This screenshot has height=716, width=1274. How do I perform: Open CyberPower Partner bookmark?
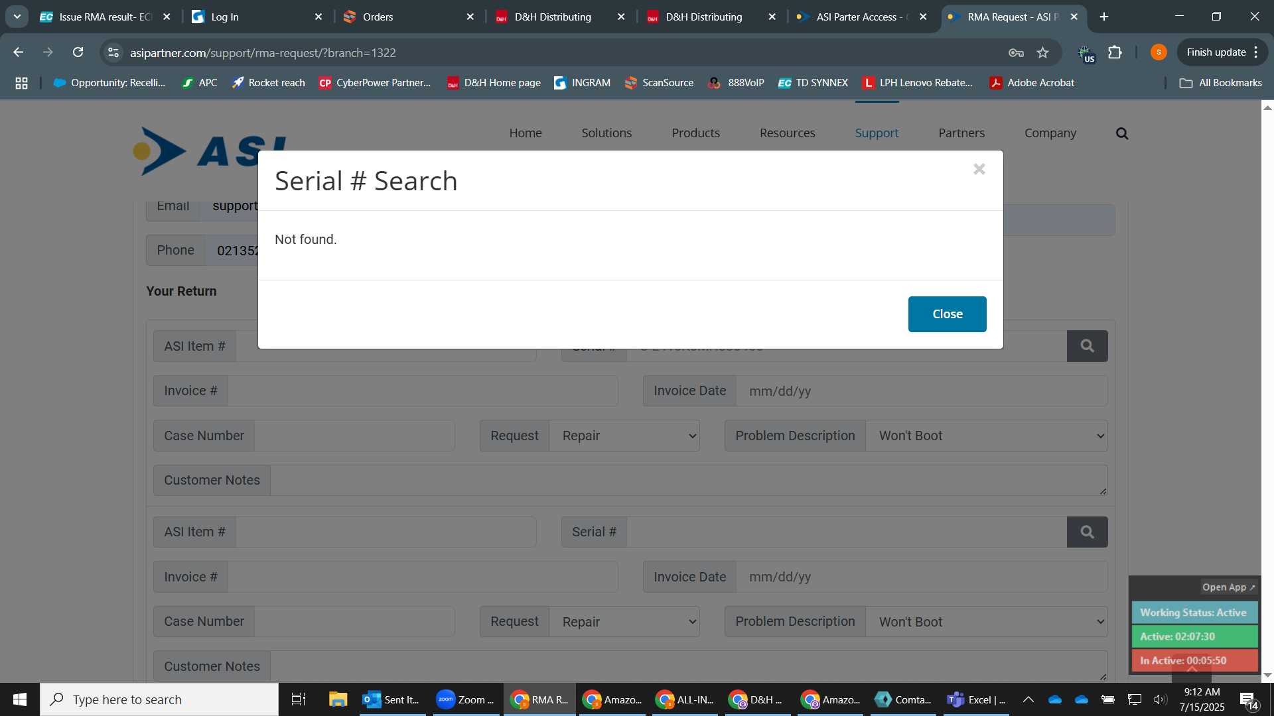tap(375, 83)
